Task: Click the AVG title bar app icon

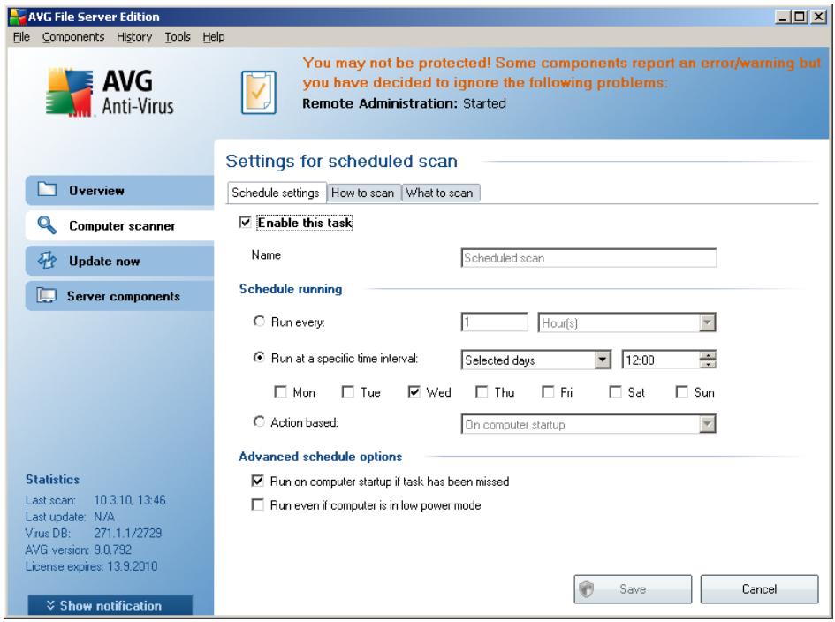Action: [x=17, y=17]
